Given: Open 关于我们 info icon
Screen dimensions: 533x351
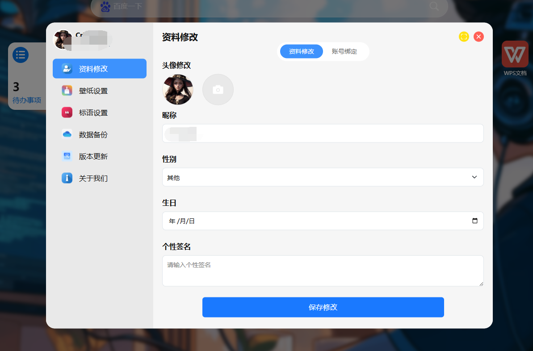Looking at the screenshot, I should (x=67, y=178).
